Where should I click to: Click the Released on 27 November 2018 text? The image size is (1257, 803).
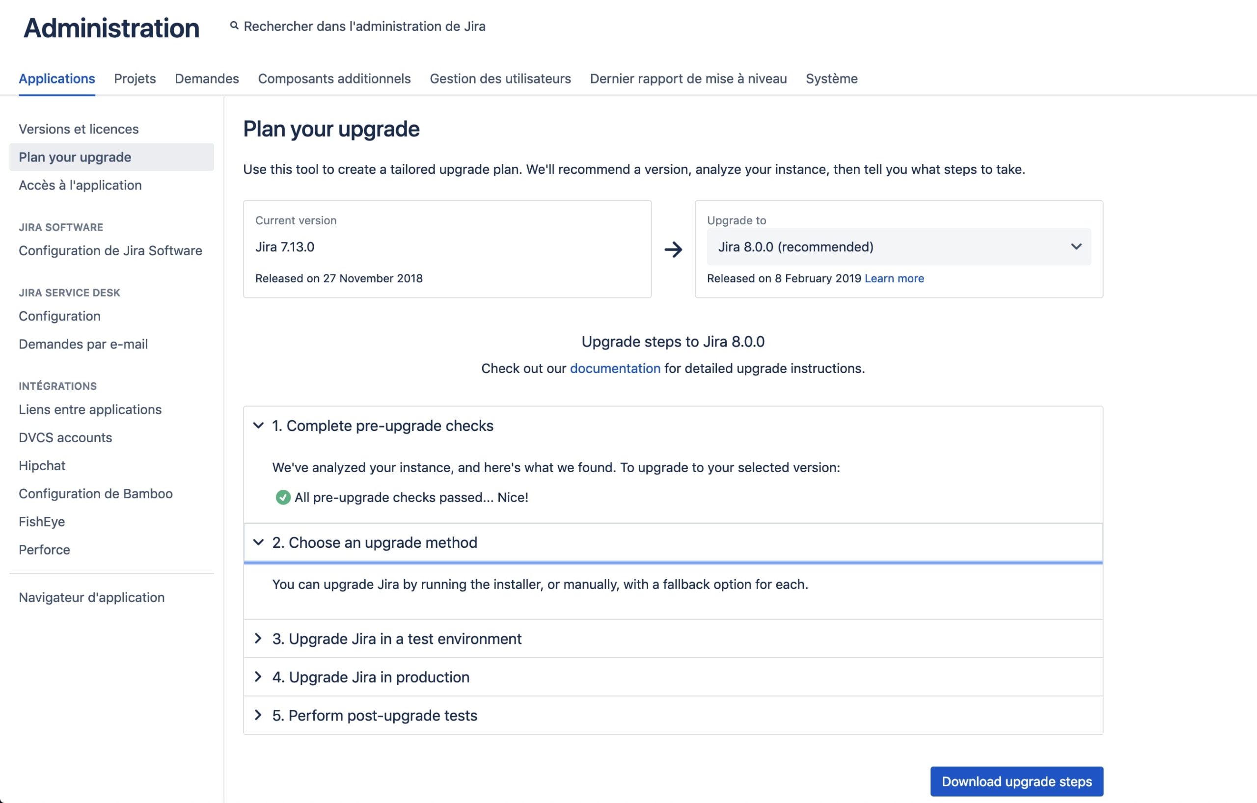tap(339, 278)
